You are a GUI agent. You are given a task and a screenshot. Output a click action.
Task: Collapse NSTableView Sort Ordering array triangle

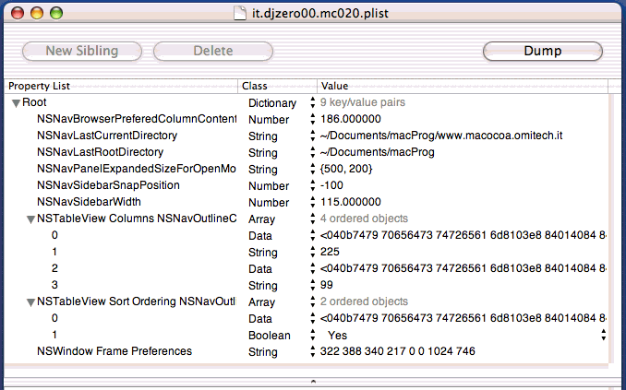(x=30, y=302)
